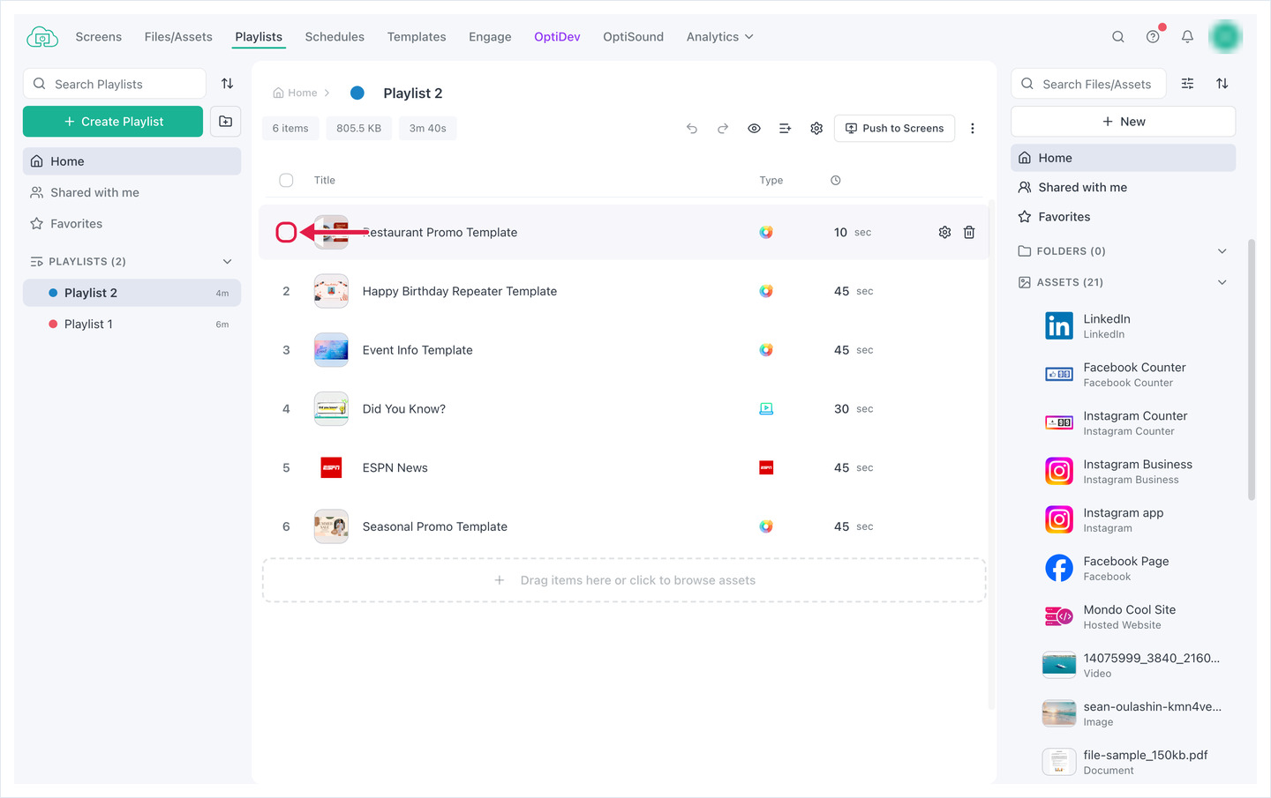
Task: Click the undo arrow icon in playlist toolbar
Action: 692,129
